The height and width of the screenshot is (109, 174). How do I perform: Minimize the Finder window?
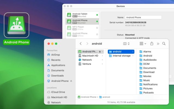point(52,44)
